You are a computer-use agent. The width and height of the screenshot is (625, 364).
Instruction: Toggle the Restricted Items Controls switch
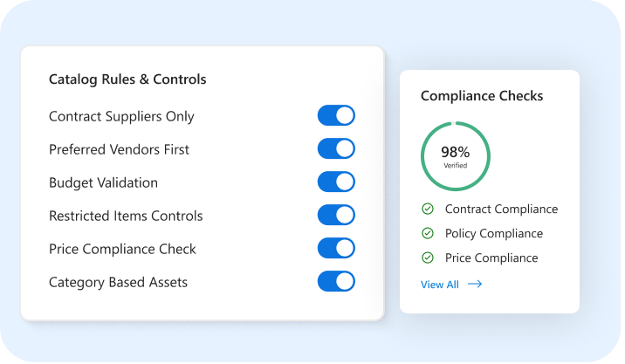tap(336, 215)
